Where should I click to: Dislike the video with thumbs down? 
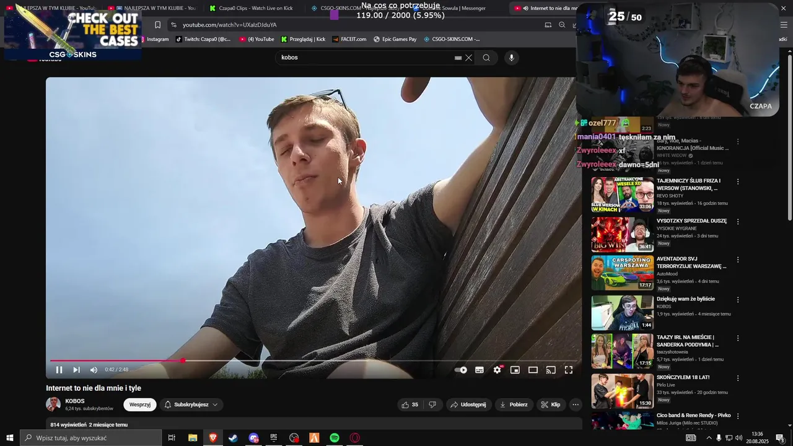point(432,404)
